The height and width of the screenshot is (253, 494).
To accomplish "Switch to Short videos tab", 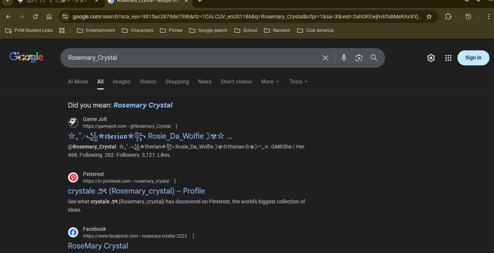I will (x=236, y=82).
